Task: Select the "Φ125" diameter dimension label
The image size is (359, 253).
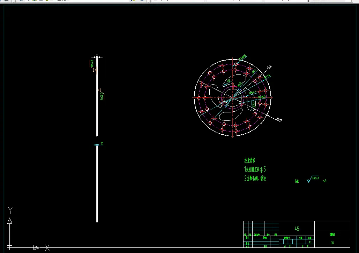Action: pos(279,120)
